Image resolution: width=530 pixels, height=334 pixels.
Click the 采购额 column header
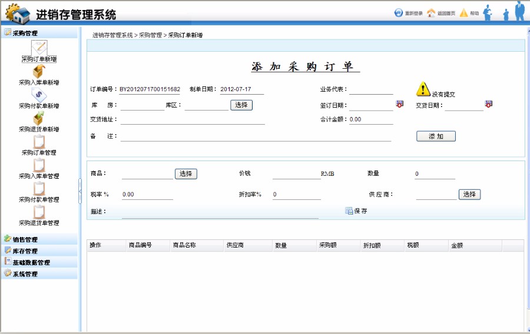(339, 246)
